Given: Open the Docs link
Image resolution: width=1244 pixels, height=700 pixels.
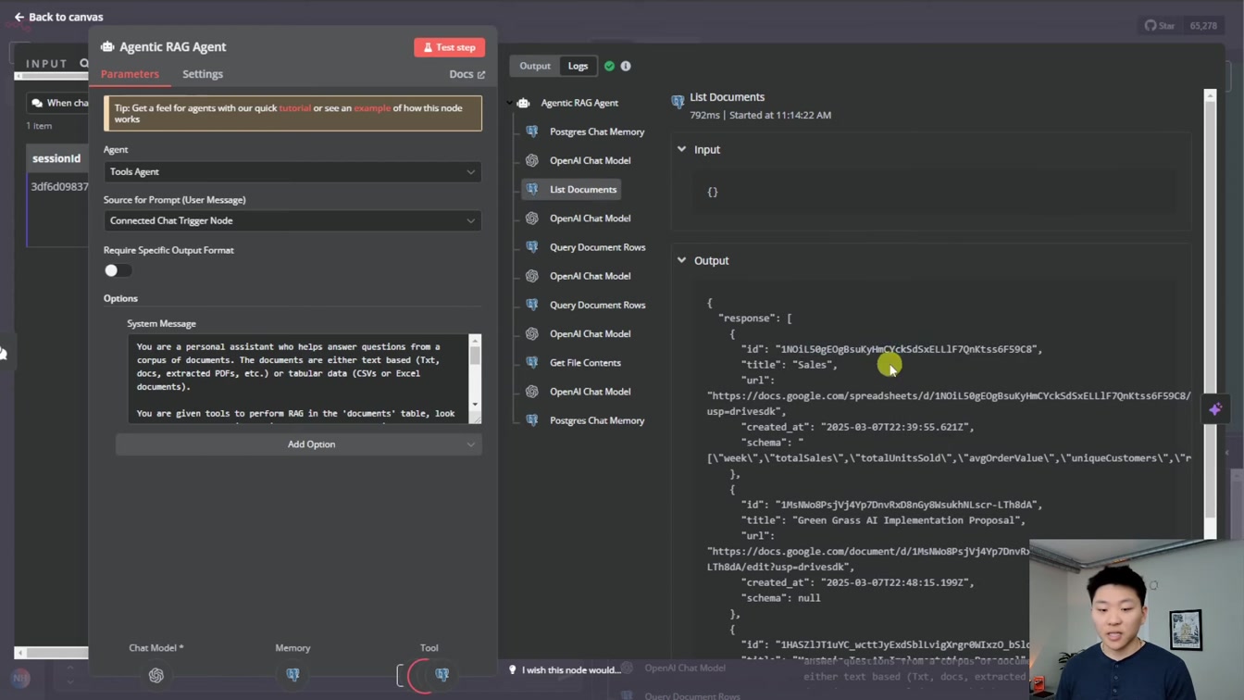Looking at the screenshot, I should 466,74.
